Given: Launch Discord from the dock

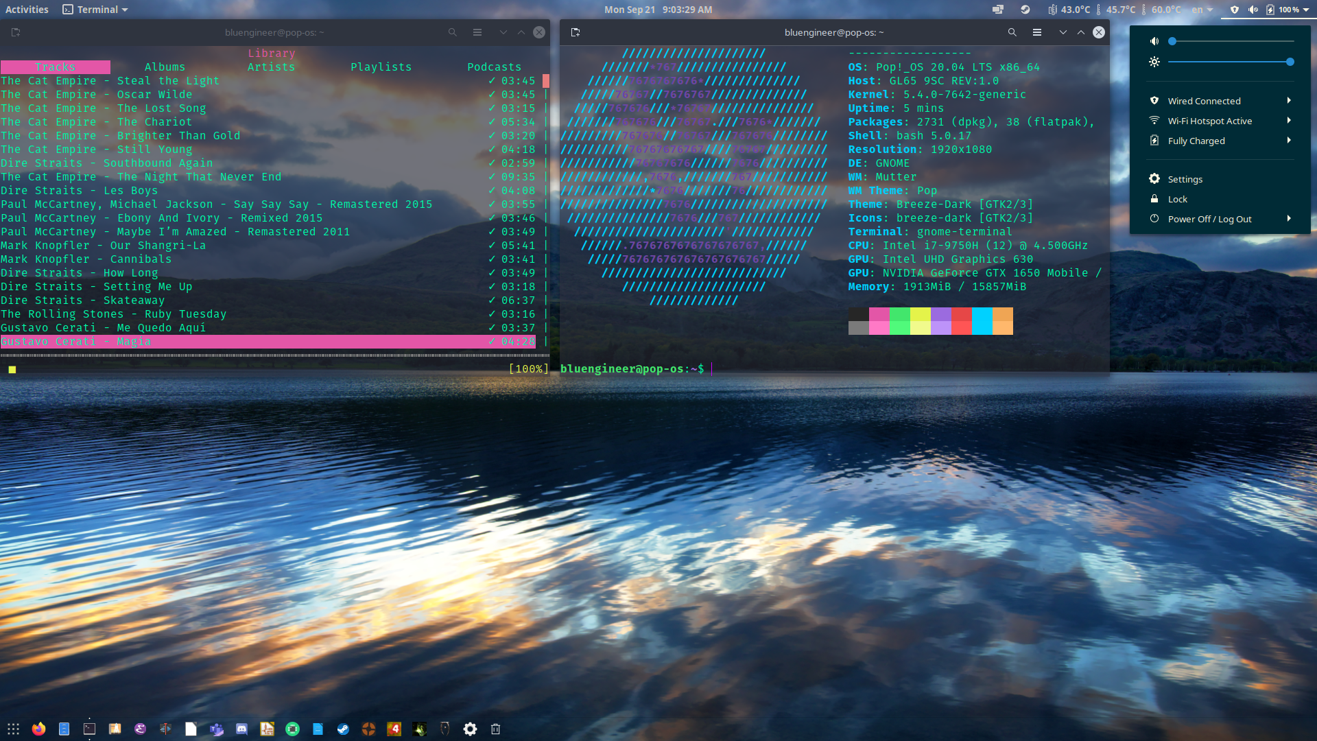Looking at the screenshot, I should point(241,729).
